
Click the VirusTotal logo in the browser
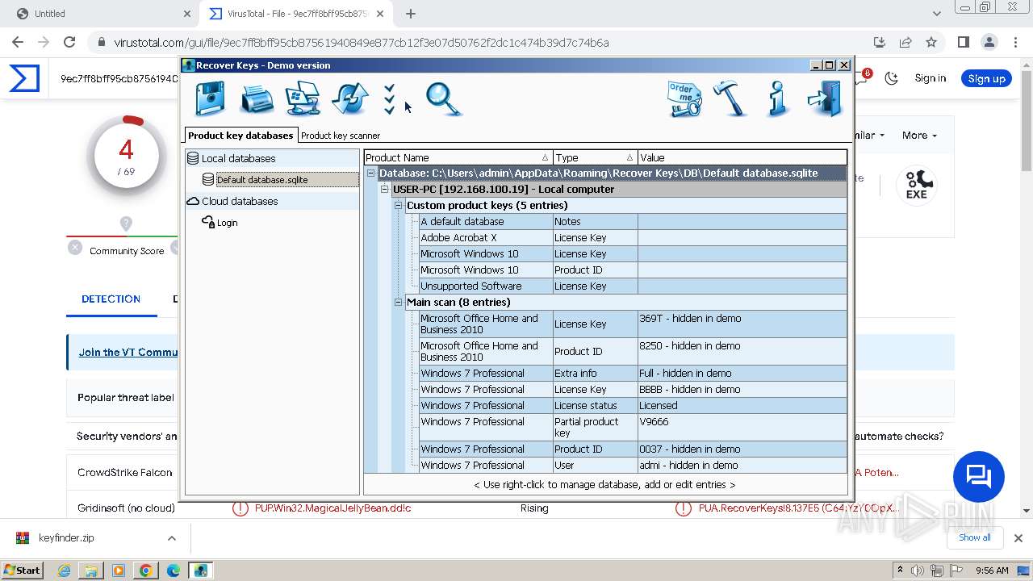click(x=24, y=78)
